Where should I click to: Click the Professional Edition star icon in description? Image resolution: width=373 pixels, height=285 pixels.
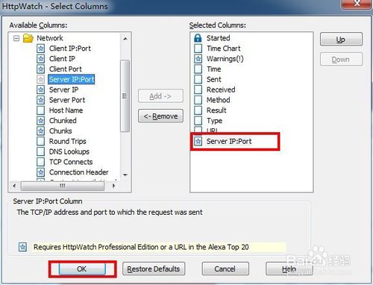[23, 247]
